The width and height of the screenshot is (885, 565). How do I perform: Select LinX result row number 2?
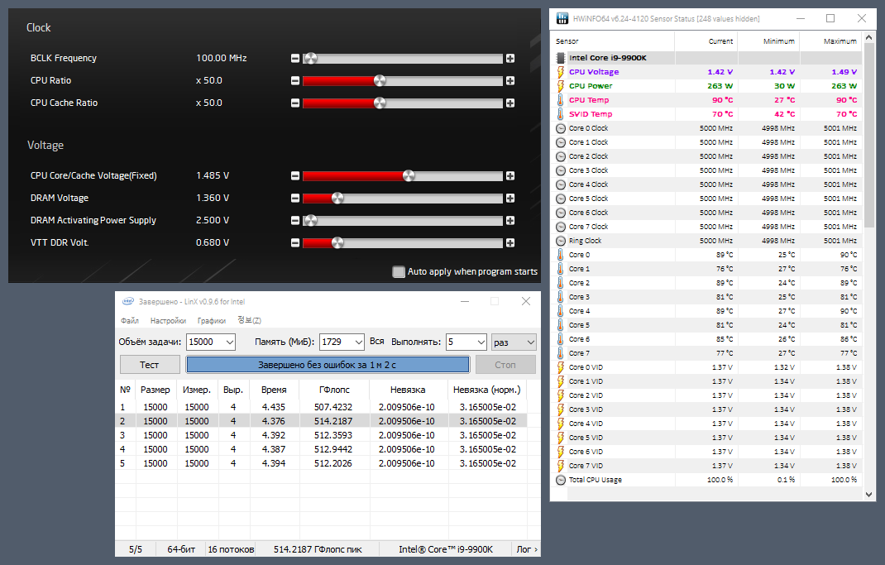(x=321, y=421)
